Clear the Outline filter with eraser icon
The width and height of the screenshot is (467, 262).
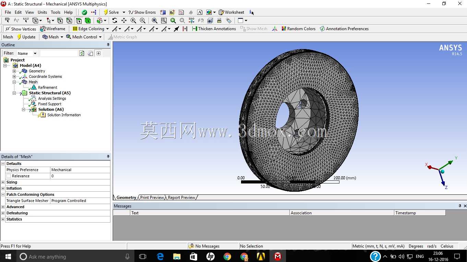[90, 53]
